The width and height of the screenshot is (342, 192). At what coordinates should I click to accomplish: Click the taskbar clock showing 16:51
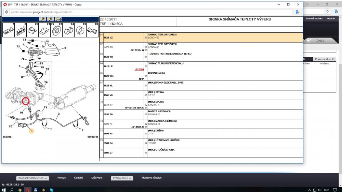327,190
